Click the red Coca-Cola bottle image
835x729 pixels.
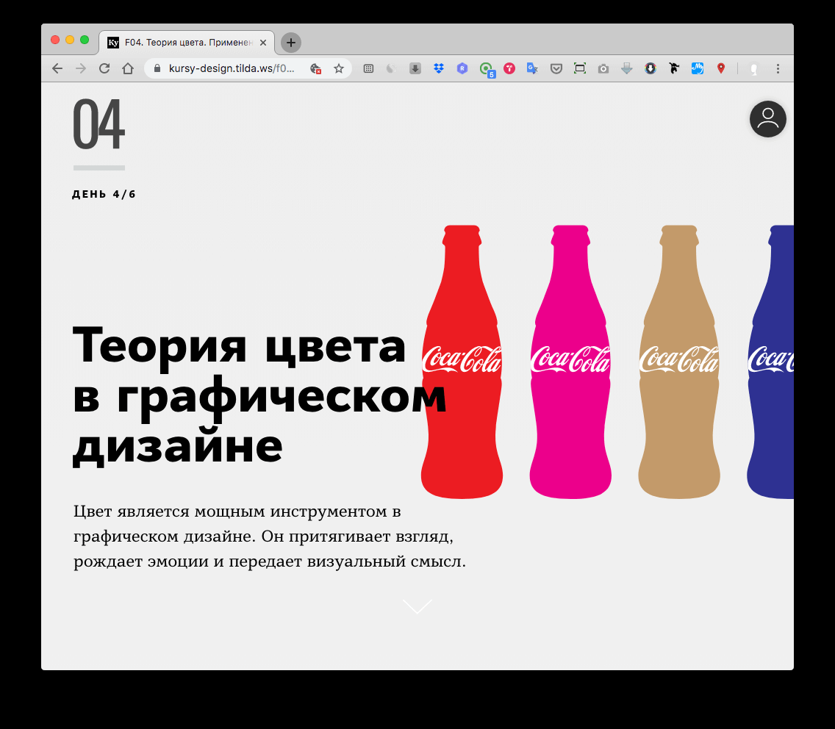point(462,362)
